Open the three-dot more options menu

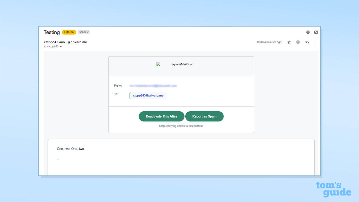[316, 42]
